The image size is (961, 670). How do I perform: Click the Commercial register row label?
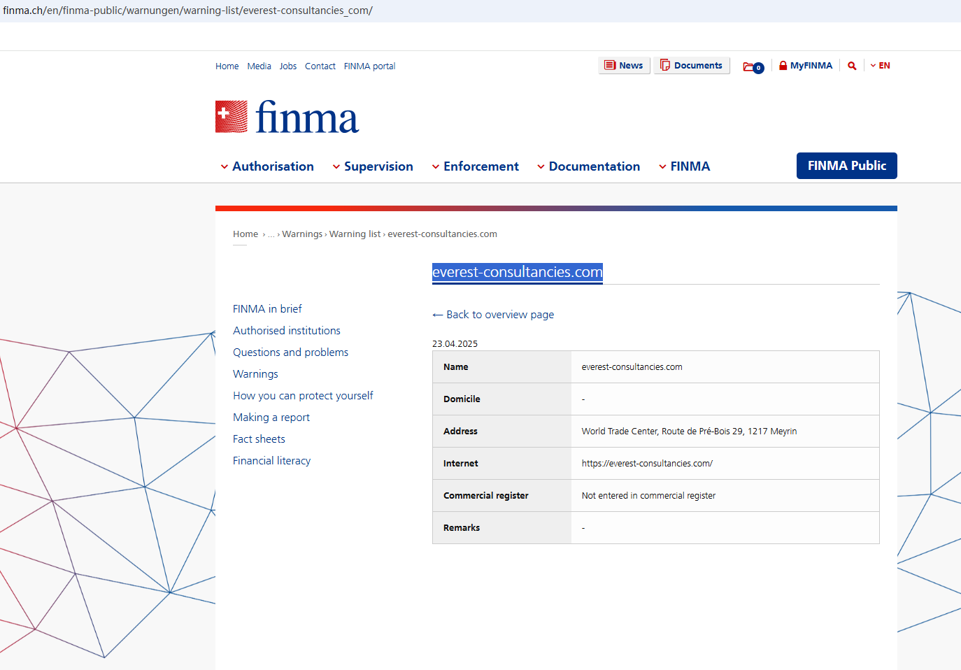click(486, 496)
